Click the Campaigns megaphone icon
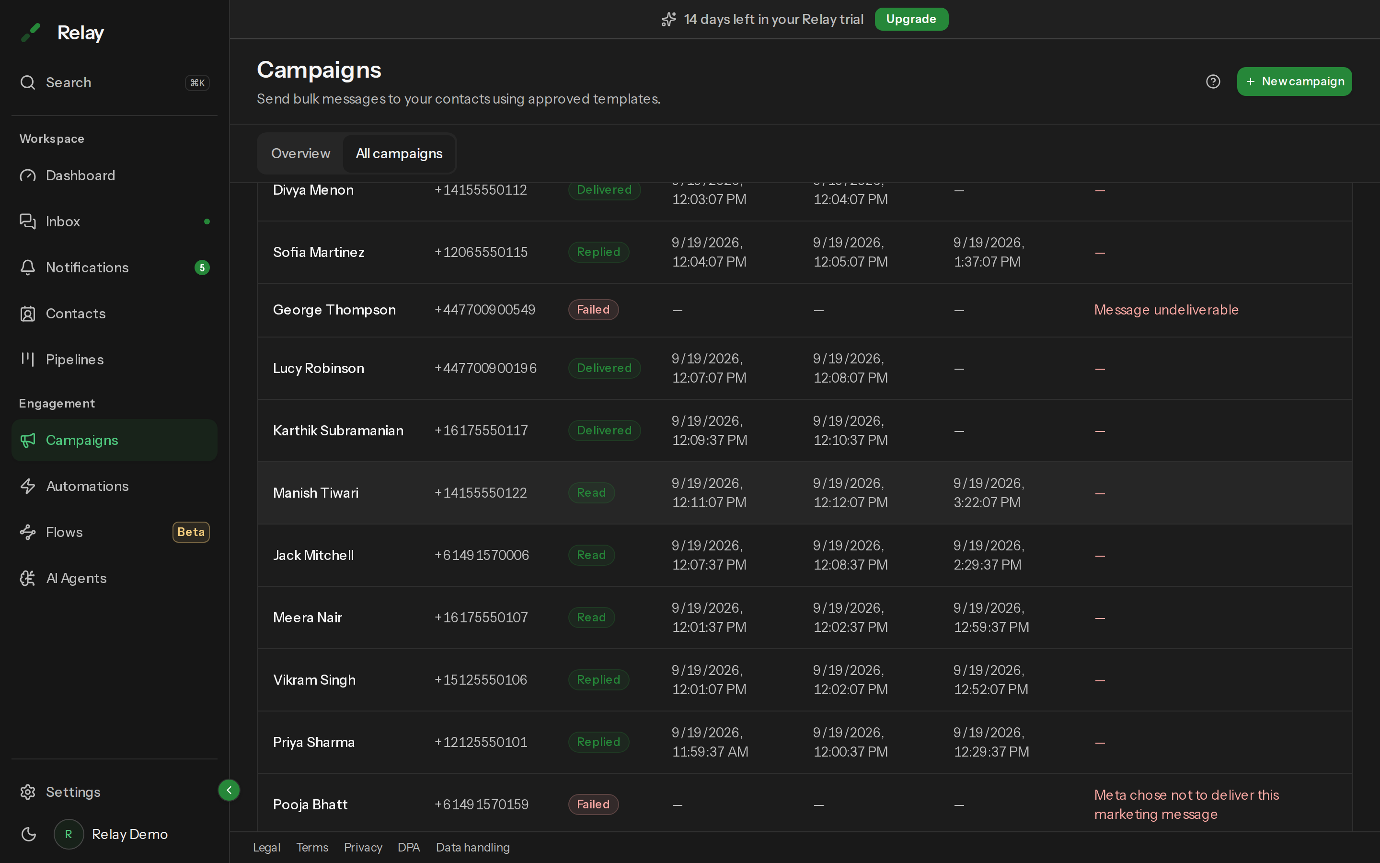This screenshot has width=1380, height=863. (27, 440)
